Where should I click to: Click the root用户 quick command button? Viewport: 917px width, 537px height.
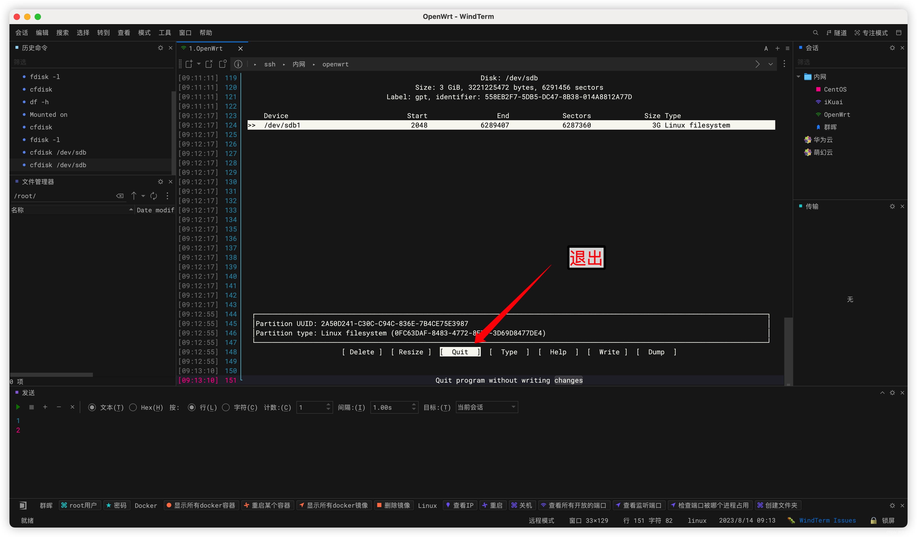pyautogui.click(x=79, y=505)
